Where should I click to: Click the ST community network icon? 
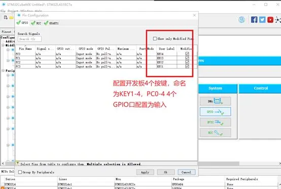click(x=278, y=20)
